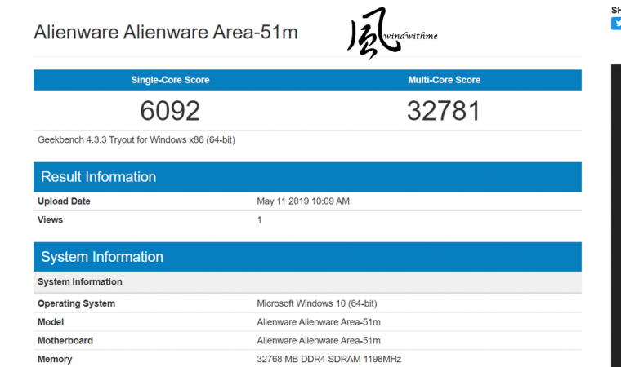Click the Alienware Area-51m page title
This screenshot has height=367, width=621.
(x=166, y=32)
